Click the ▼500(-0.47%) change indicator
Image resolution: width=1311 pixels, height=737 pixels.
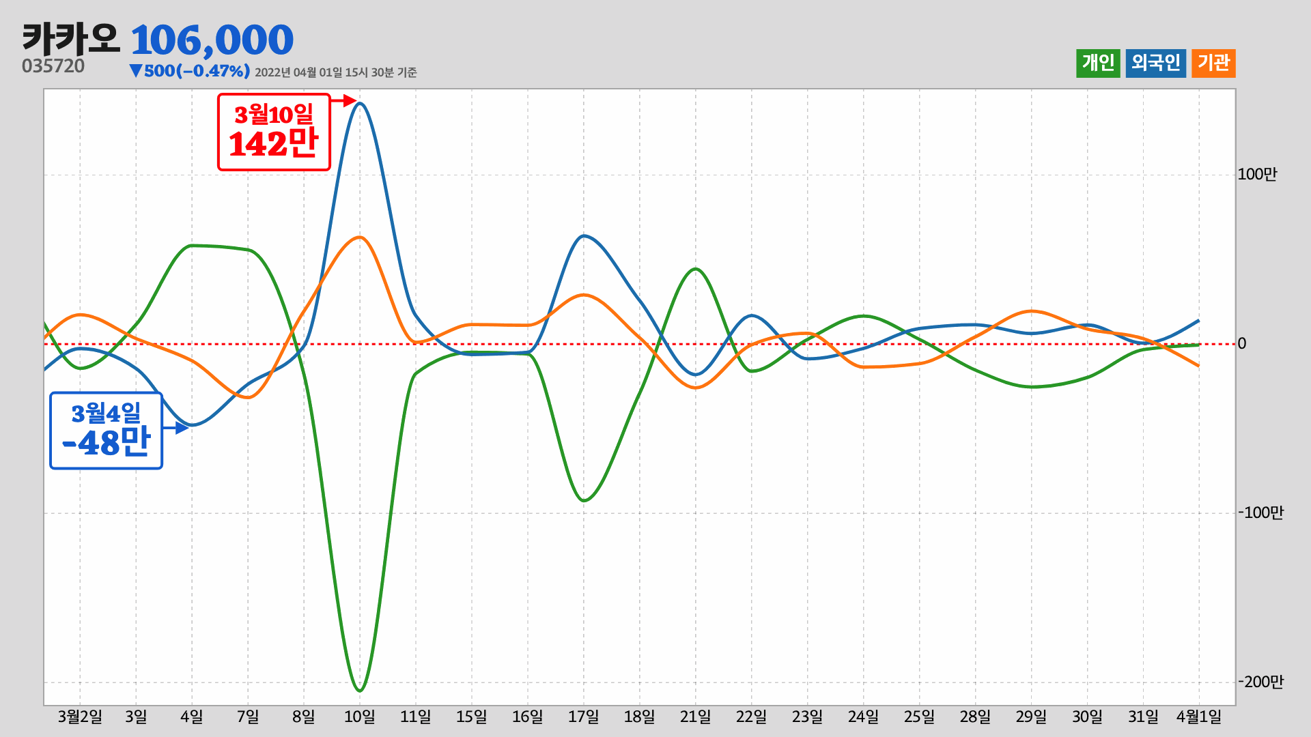190,71
